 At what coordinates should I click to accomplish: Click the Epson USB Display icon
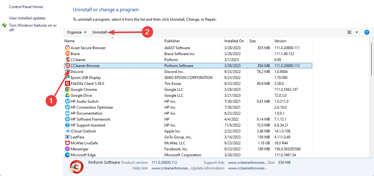pyautogui.click(x=67, y=77)
